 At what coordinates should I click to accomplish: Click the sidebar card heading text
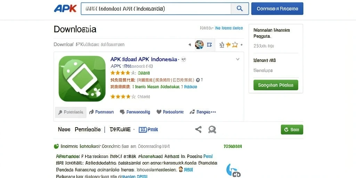[x=272, y=33]
